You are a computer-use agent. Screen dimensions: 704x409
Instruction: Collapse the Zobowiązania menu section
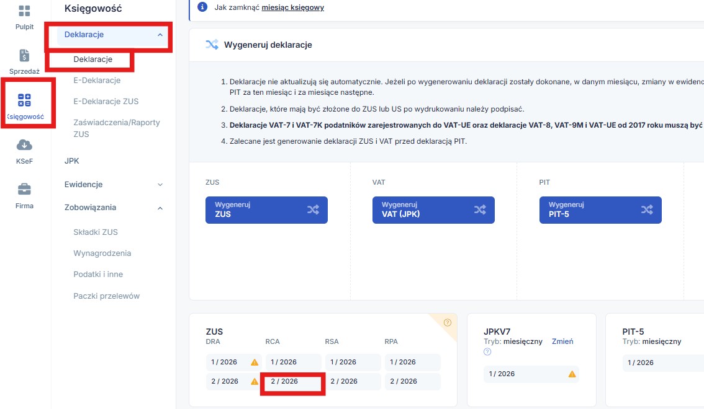tap(160, 208)
